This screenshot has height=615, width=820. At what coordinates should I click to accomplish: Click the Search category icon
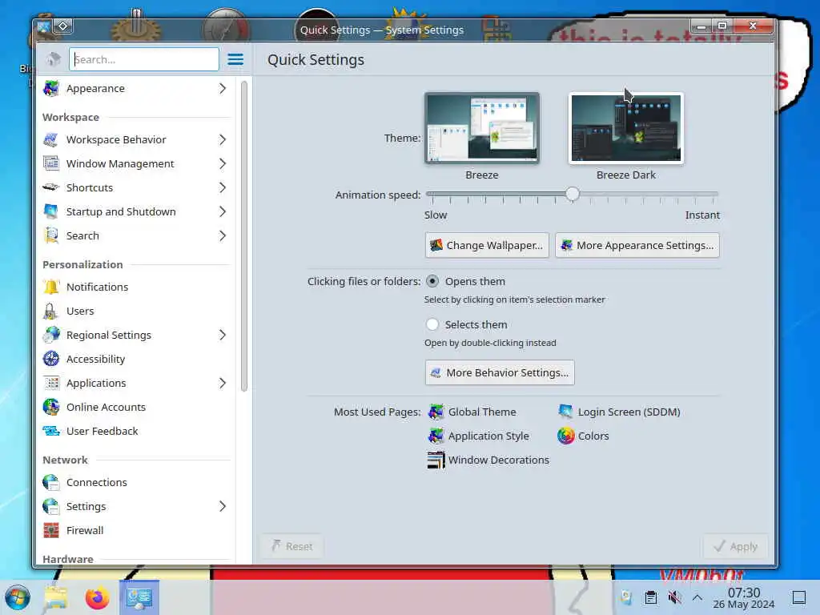51,236
